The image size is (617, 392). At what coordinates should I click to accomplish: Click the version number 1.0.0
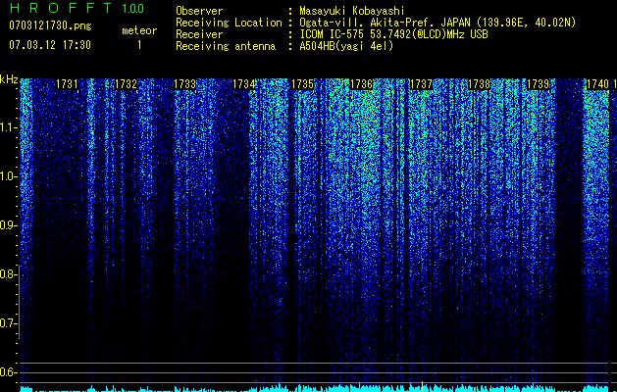[132, 8]
